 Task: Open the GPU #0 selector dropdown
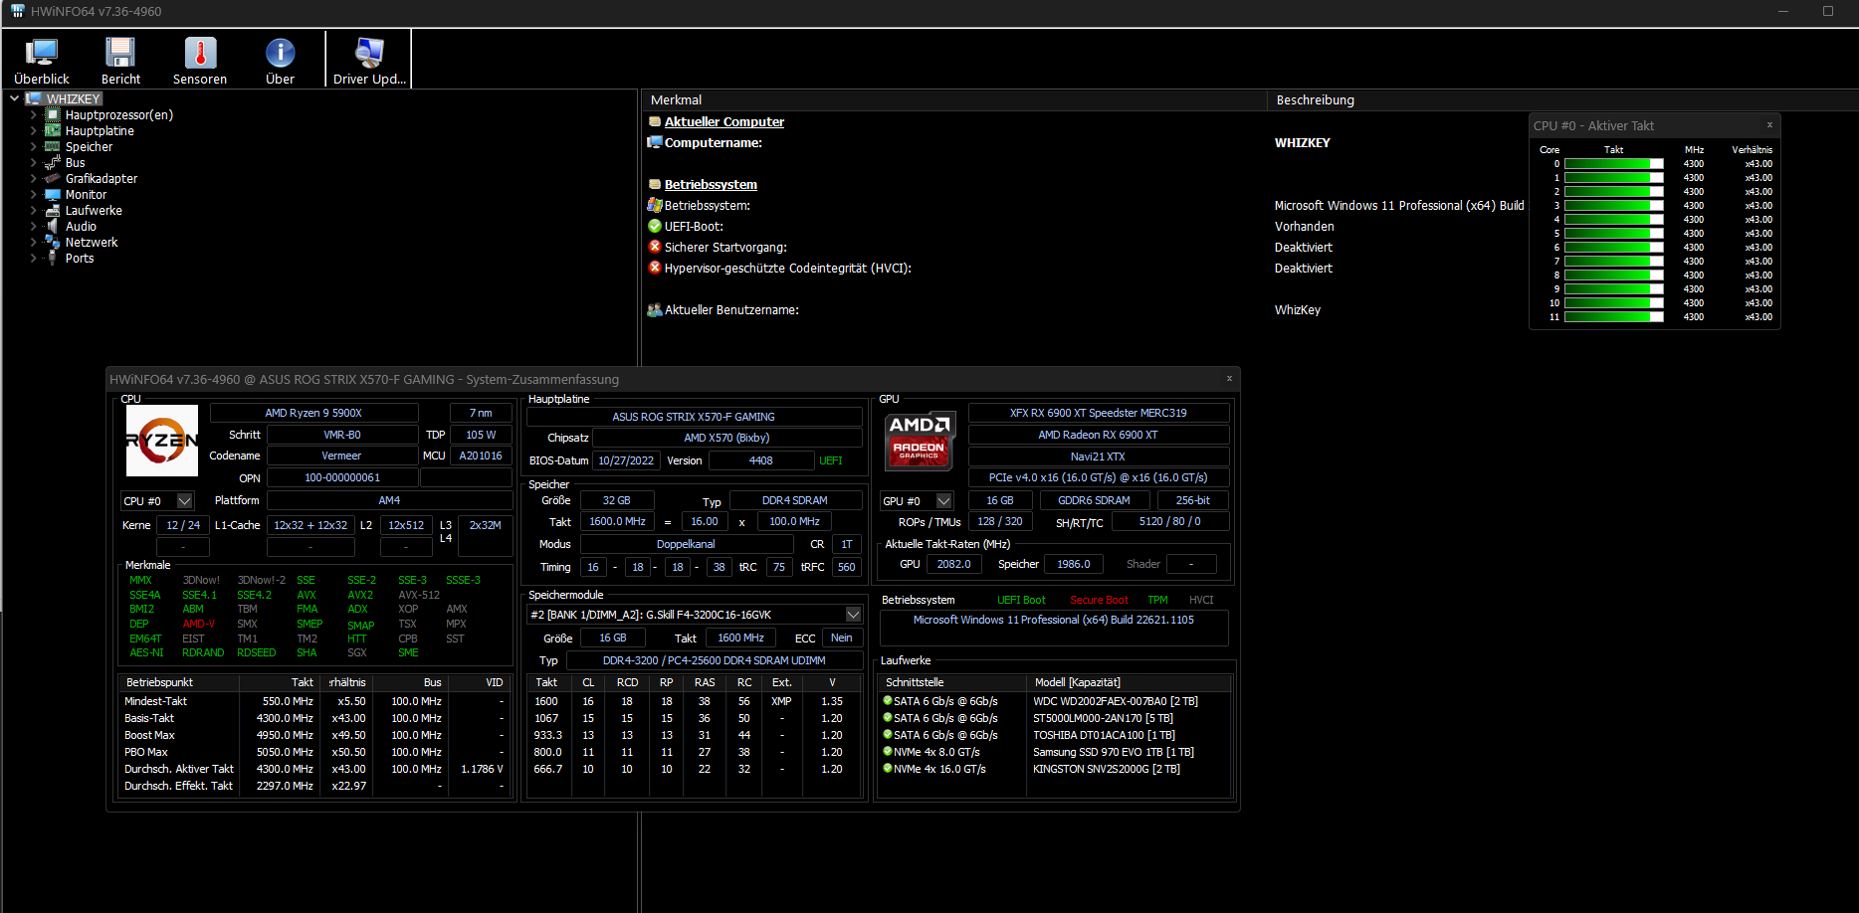click(x=917, y=501)
